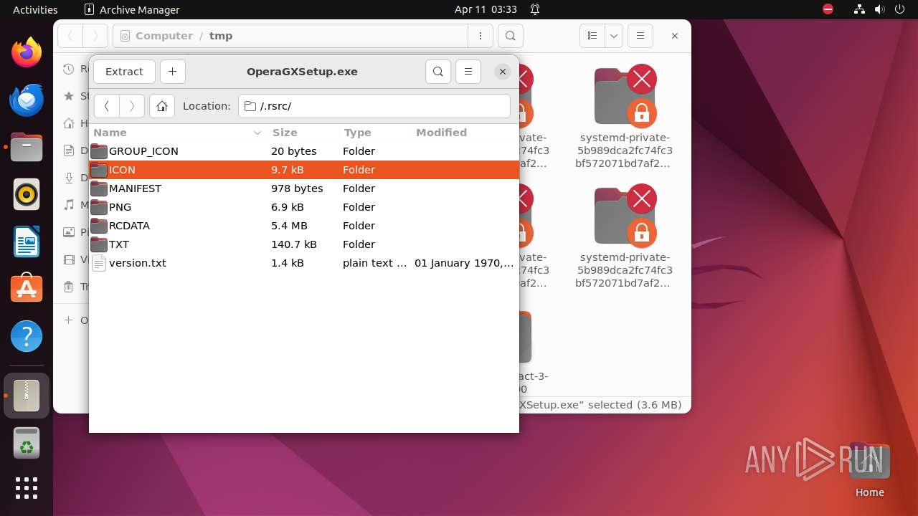Click the Extract button
This screenshot has width=918, height=516.
point(124,72)
